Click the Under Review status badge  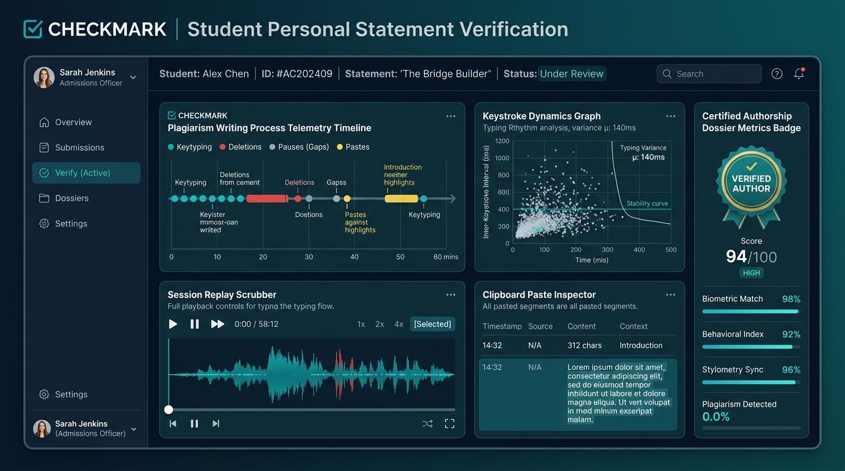tap(572, 74)
